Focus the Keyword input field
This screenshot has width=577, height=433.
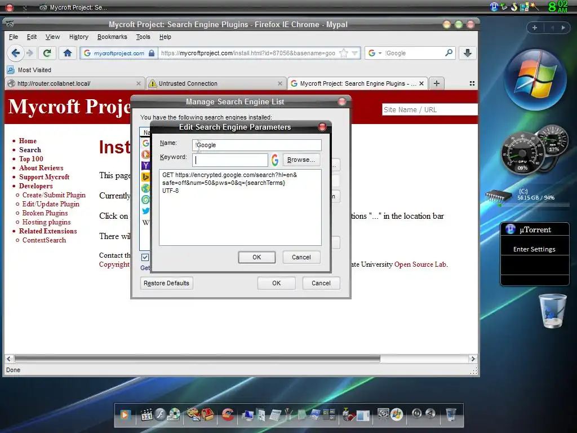pos(230,160)
